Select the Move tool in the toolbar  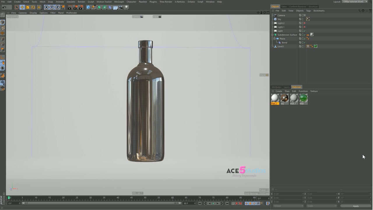(x=22, y=7)
